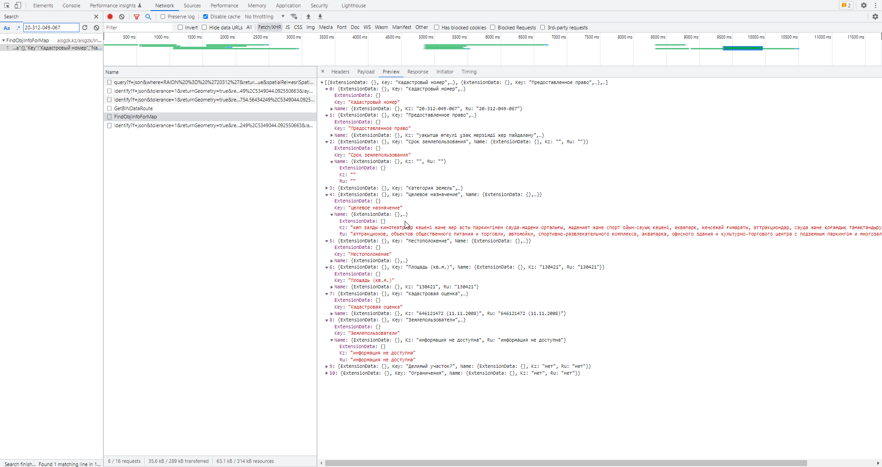Enable the Preserve log checkbox
This screenshot has height=467, width=882.
click(163, 17)
